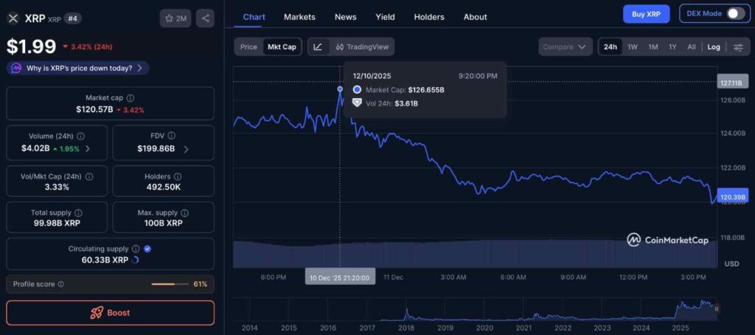Switch chart to Price view
The width and height of the screenshot is (755, 335).
tap(248, 47)
